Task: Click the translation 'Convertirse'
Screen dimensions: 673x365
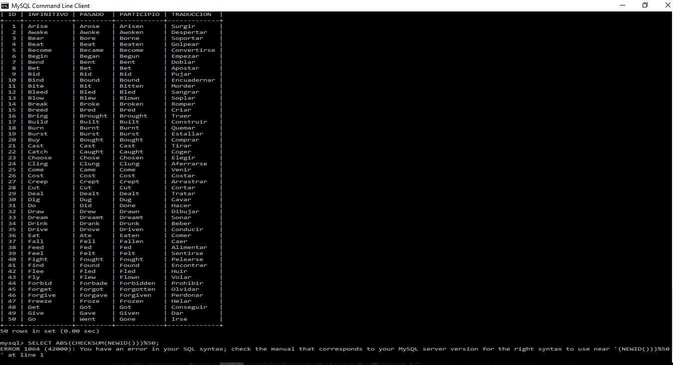Action: [x=193, y=50]
